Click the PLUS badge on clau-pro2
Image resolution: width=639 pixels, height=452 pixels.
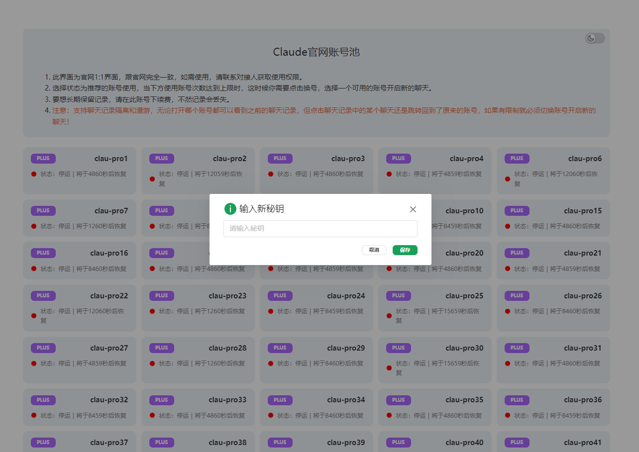[162, 159]
